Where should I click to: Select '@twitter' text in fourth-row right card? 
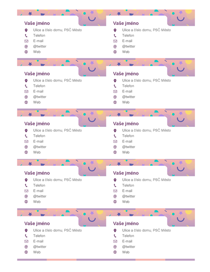click(129, 196)
